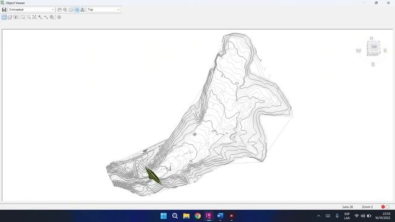
Task: Open Wi-Fi network settings in tray
Action: [x=357, y=216]
